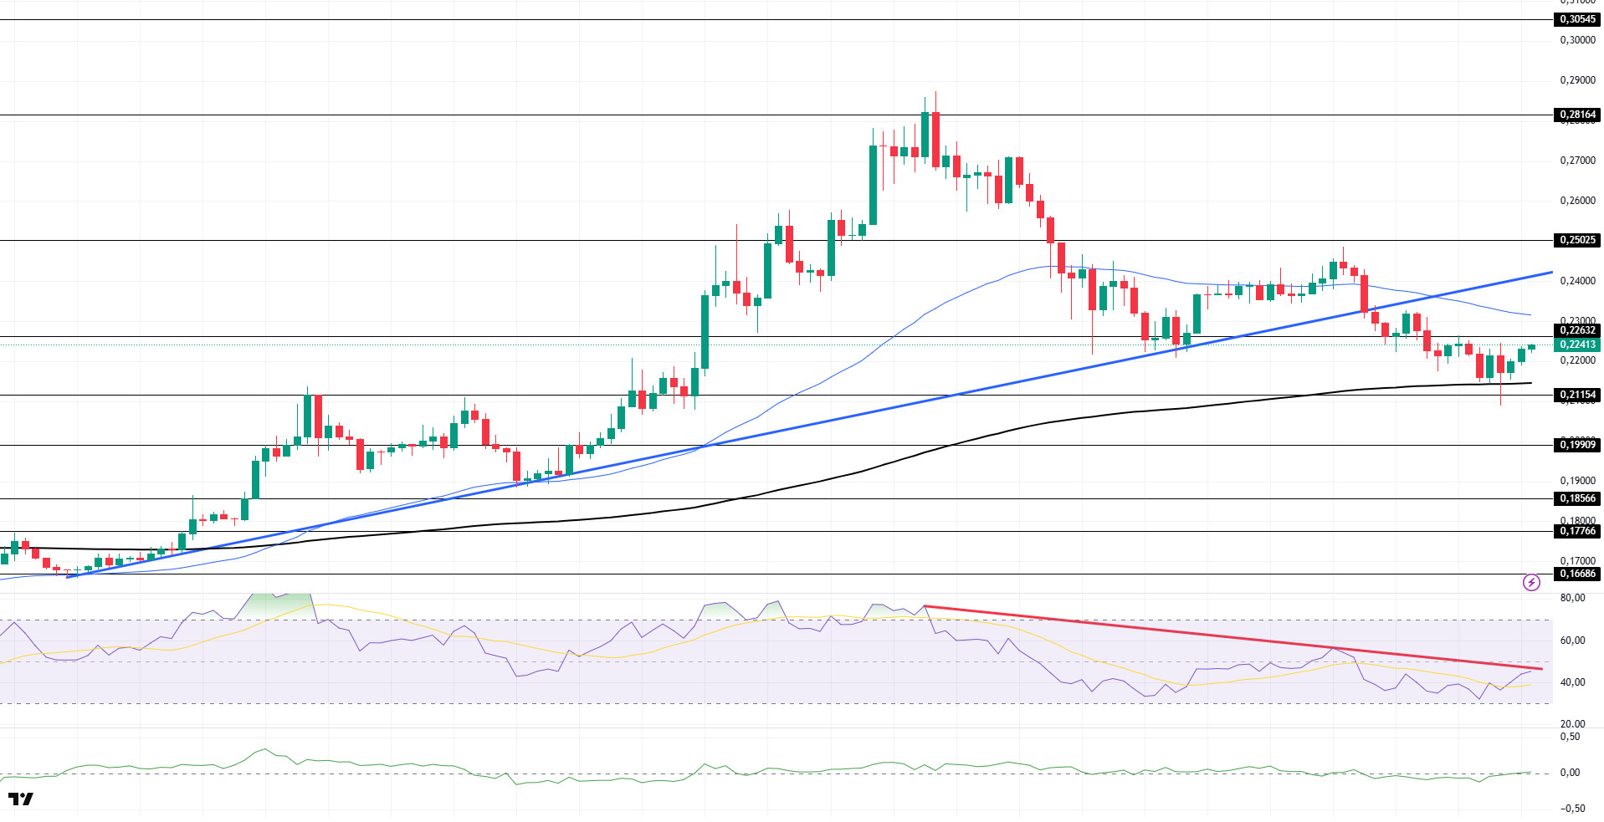This screenshot has height=822, width=1604.
Task: Select the red descending RSI trendline
Action: (x=1233, y=637)
